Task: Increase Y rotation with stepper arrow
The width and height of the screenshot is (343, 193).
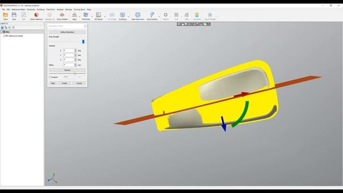Action: point(76,55)
